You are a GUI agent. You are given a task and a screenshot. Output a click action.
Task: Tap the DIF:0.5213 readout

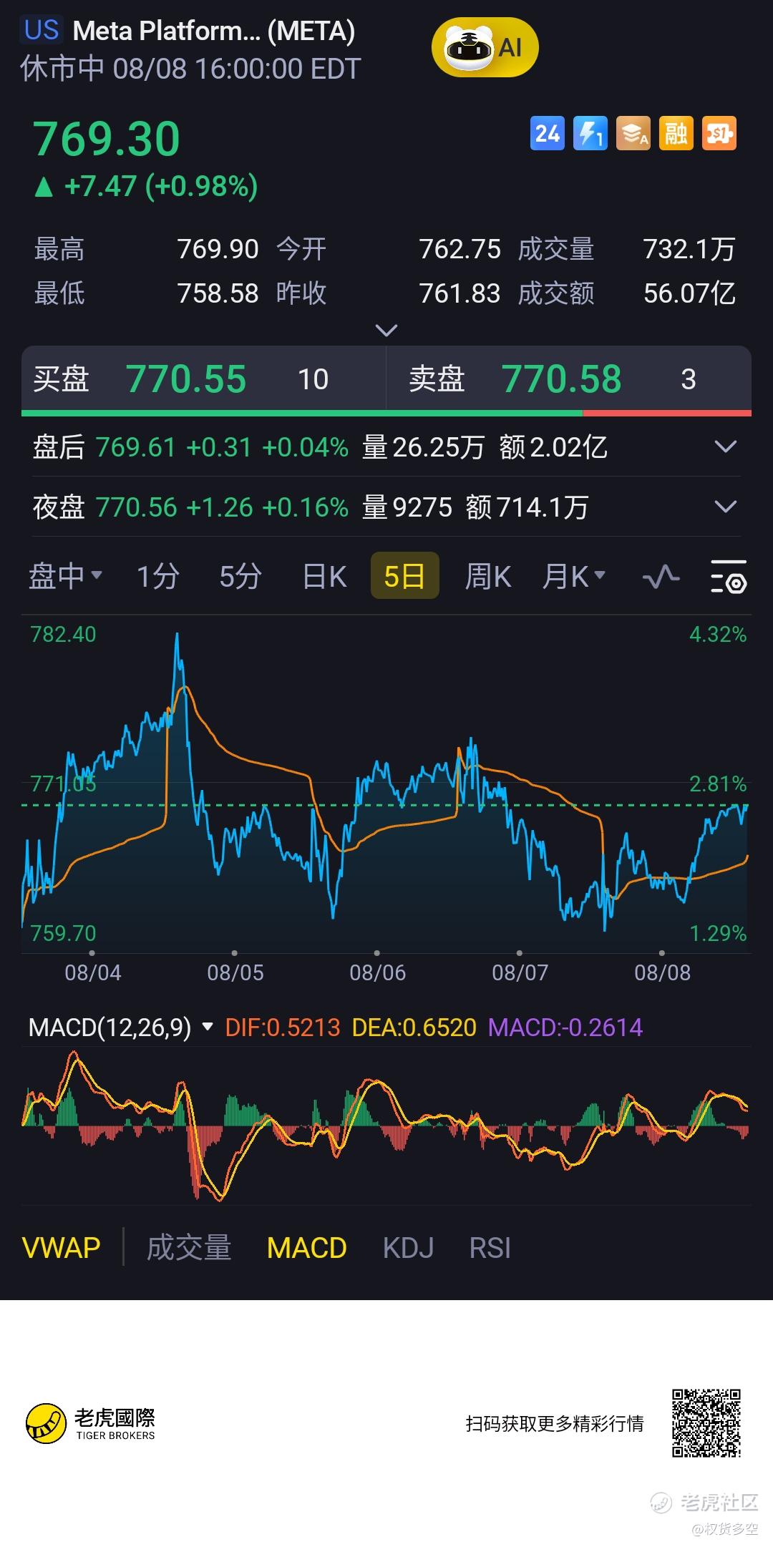[283, 1028]
